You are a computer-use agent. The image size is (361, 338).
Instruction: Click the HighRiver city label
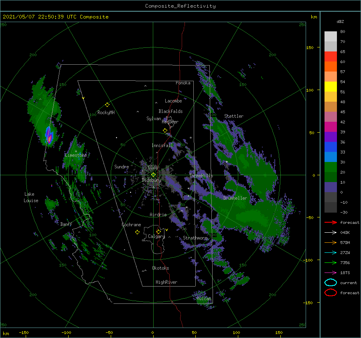166,282
